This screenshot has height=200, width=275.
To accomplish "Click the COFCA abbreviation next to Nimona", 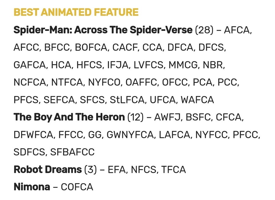I will pyautogui.click(x=77, y=187).
